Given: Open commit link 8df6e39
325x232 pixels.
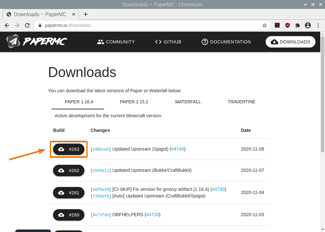Looking at the screenshot, I should pos(101,190).
